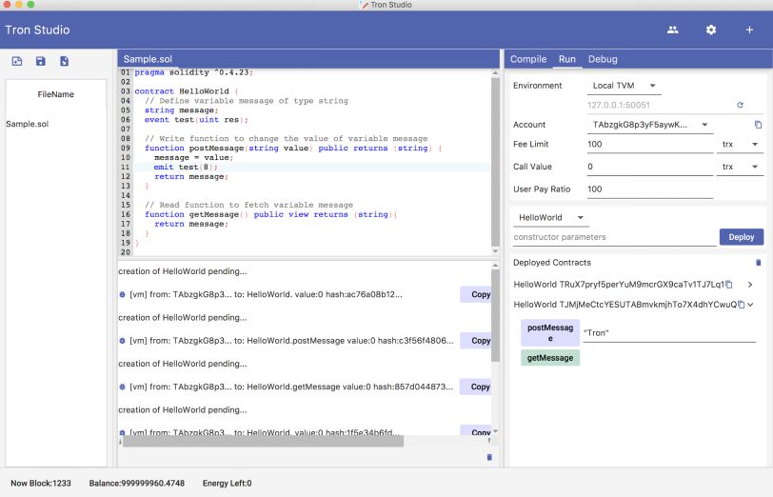Image resolution: width=773 pixels, height=497 pixels.
Task: Collapse the HelloWorld TJMjMeCtcYESUTABmvk contract
Action: 750,305
